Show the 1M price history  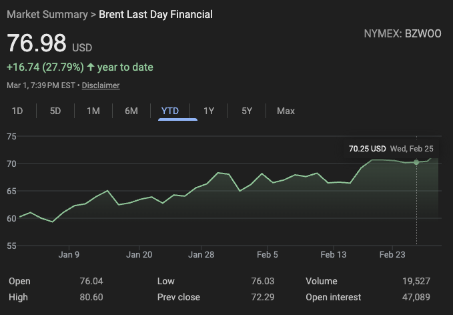(93, 111)
